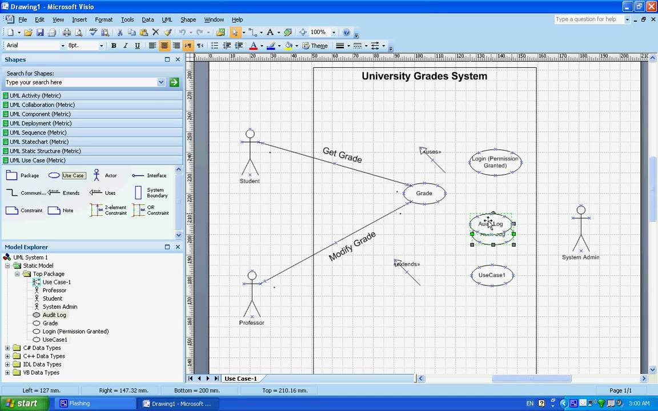This screenshot has height=411, width=658.
Task: Open the UML Sequence (Metric) stencil
Action: point(93,132)
